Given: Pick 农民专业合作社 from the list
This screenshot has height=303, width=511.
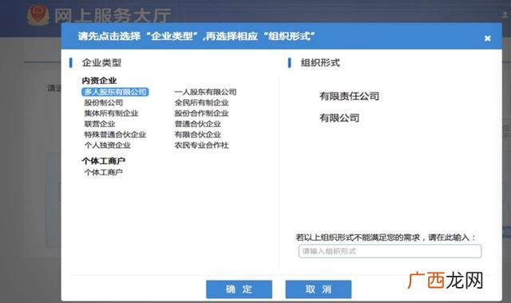Looking at the screenshot, I should pyautogui.click(x=201, y=146).
